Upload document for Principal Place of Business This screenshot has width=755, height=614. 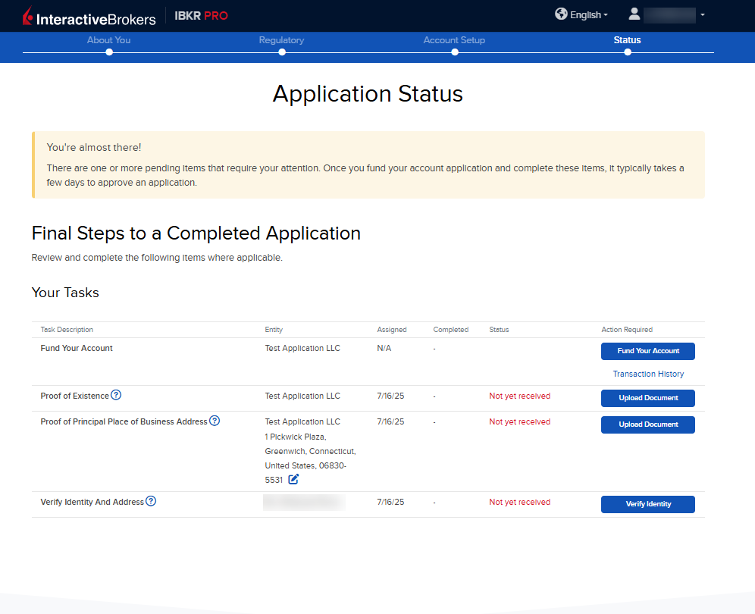[x=647, y=424]
